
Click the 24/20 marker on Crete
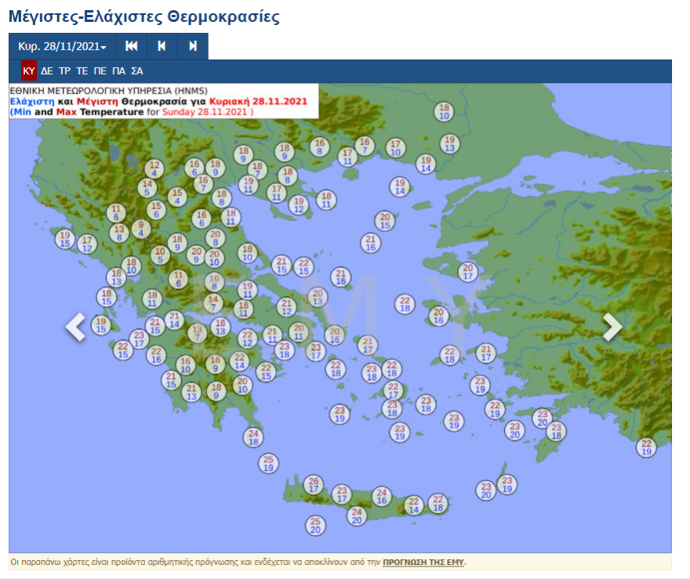357,516
